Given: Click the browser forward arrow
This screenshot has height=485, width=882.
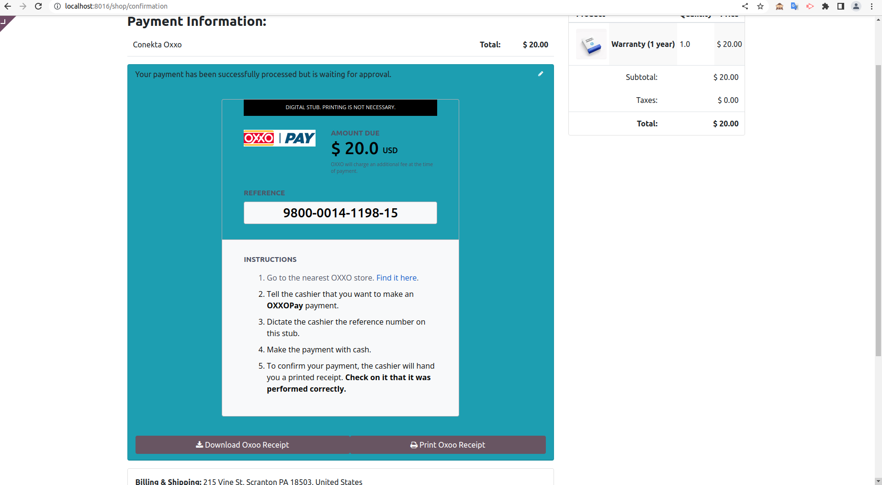Looking at the screenshot, I should click(x=23, y=6).
